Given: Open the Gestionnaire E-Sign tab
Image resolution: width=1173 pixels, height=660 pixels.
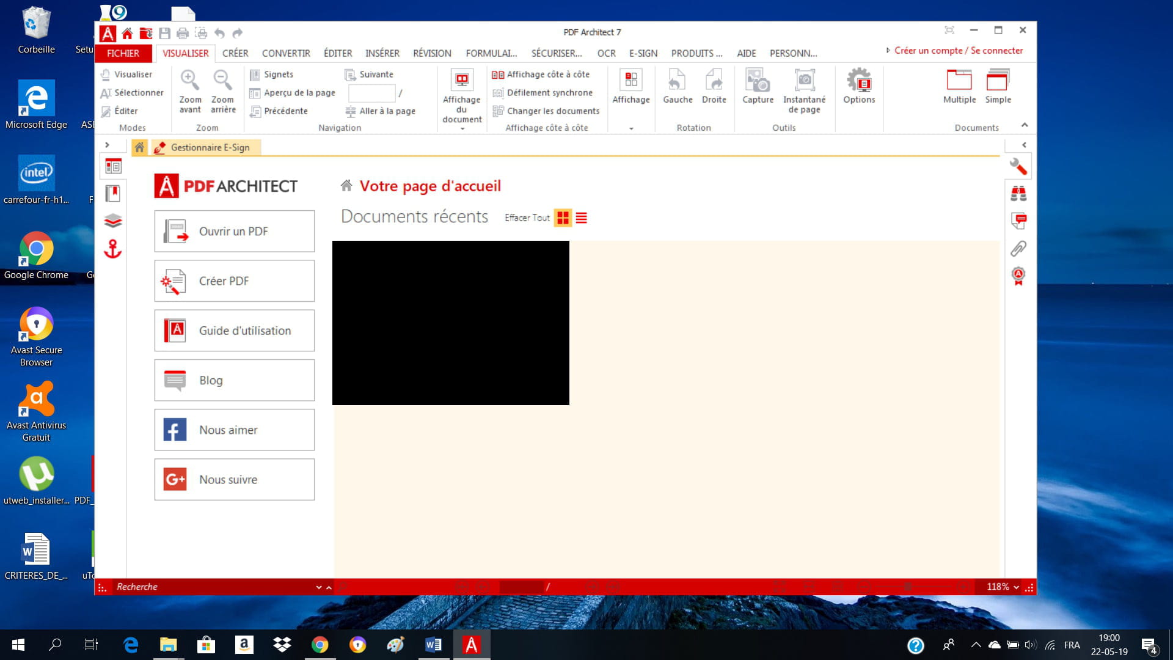Looking at the screenshot, I should tap(205, 147).
